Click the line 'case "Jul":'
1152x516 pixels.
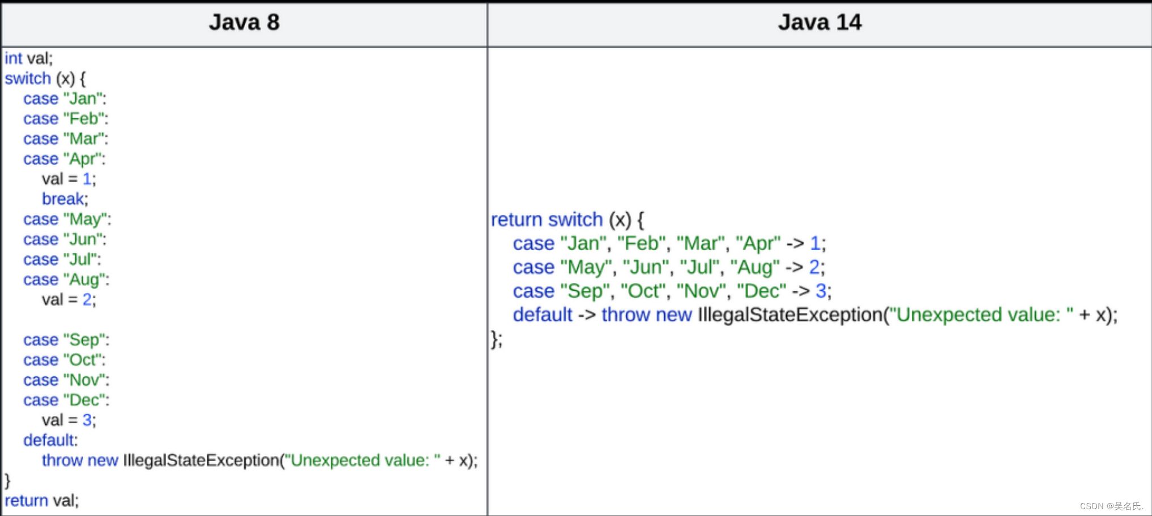62,259
